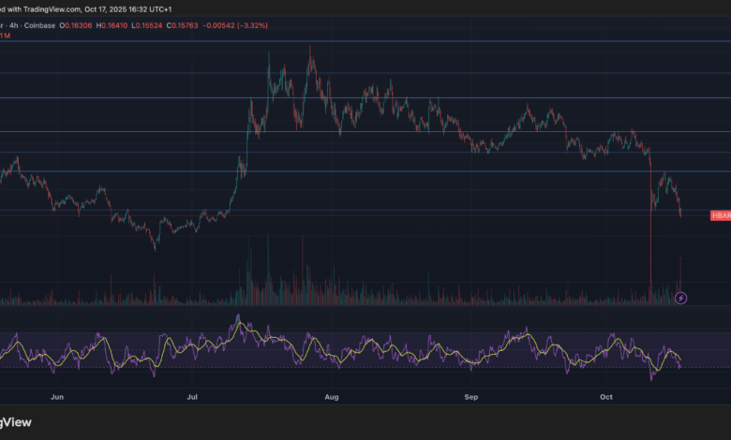Image resolution: width=731 pixels, height=440 pixels.
Task: Select the Aug marker on time axis
Action: [331, 397]
